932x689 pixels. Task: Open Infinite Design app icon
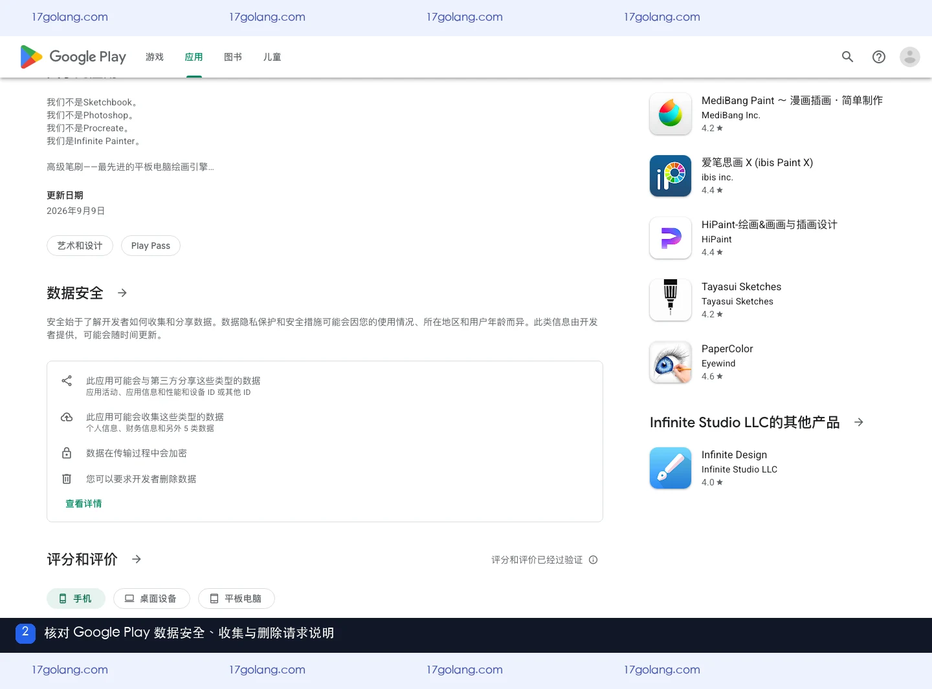pyautogui.click(x=671, y=468)
